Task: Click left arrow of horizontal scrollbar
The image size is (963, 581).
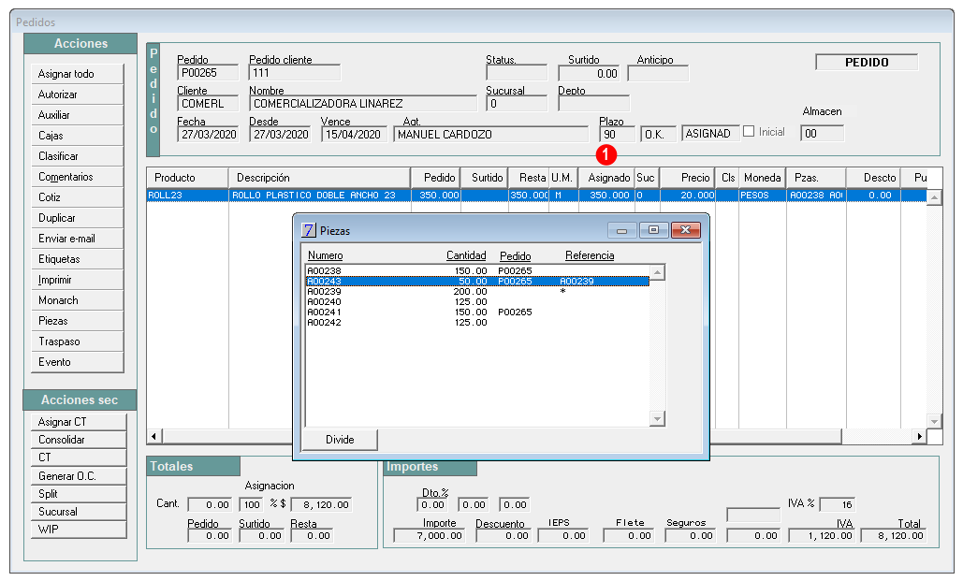Action: coord(153,436)
